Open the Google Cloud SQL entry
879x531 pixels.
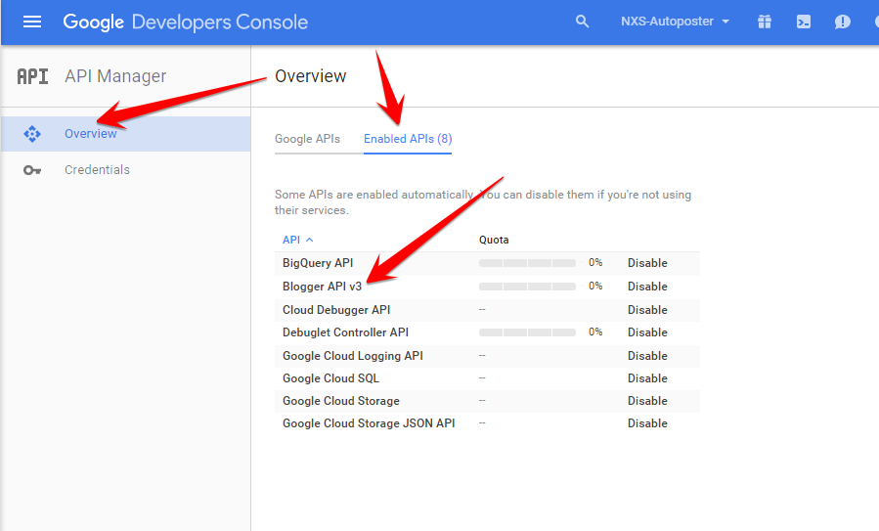[330, 378]
